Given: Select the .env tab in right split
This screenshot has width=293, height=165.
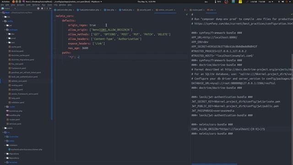Looking at the screenshot, I should pos(212,10).
